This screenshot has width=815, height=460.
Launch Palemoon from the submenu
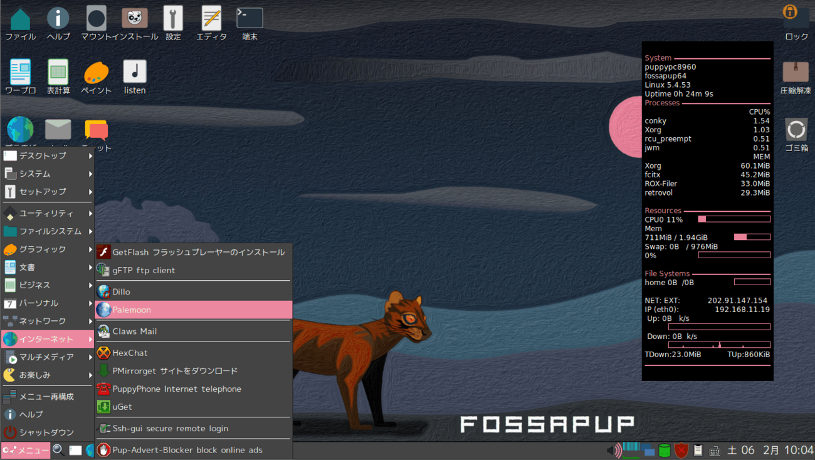point(194,310)
